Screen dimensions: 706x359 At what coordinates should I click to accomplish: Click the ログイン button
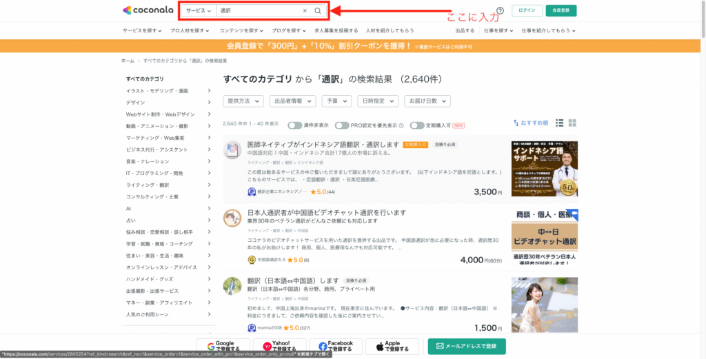pos(528,11)
